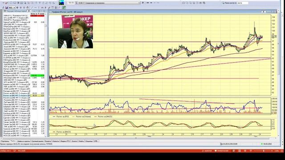Select the horizontal line drawing tool
The width and height of the screenshot is (285, 160).
click(36, 8)
